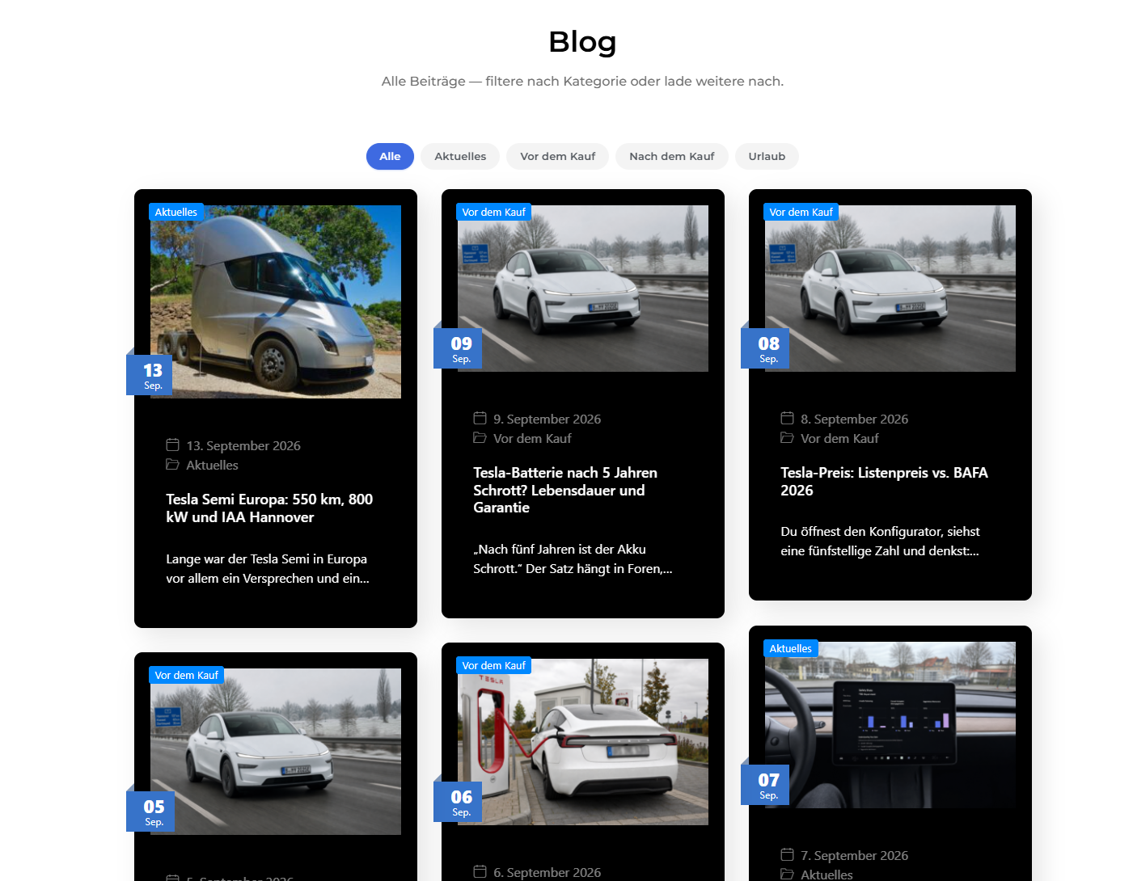Screen dimensions: 1133x881
Task: Click the 07 Sep date badge
Action: [765, 785]
